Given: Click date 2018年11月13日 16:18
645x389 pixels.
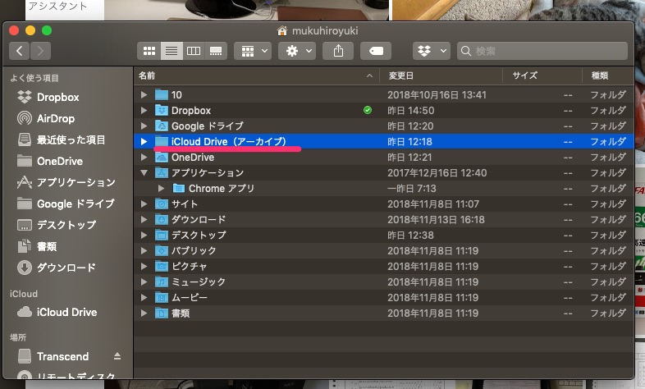Looking at the screenshot, I should (x=436, y=220).
